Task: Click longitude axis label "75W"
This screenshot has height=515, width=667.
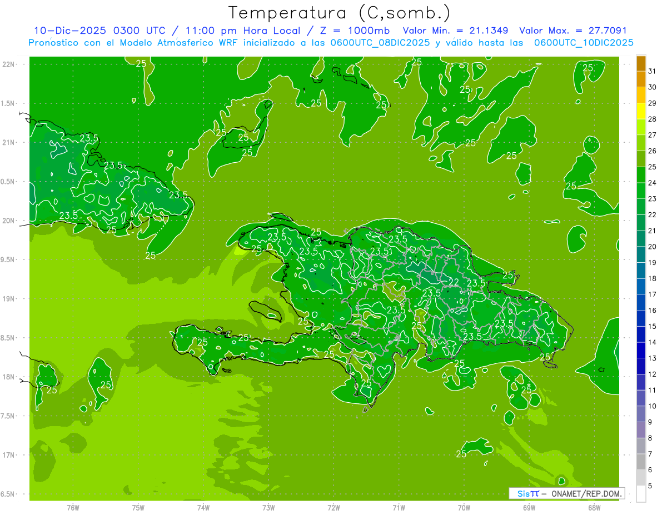Action: tap(138, 507)
